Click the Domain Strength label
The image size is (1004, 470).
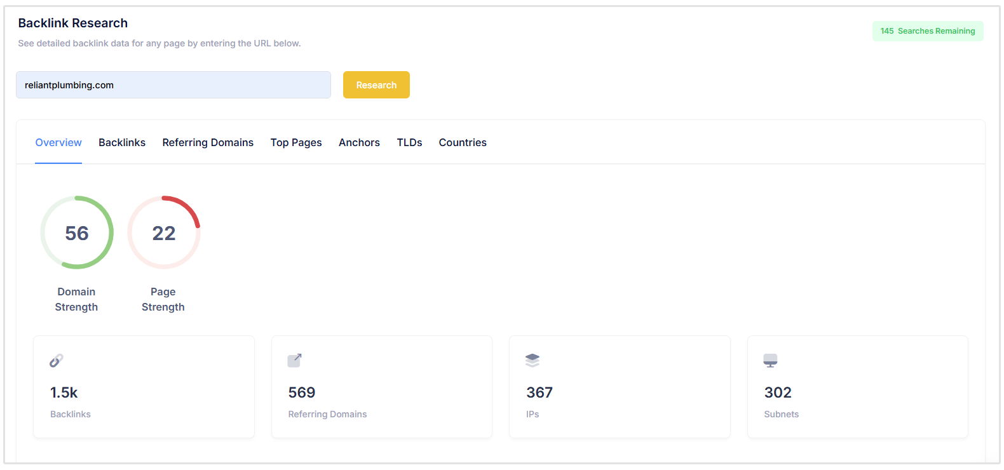coord(76,299)
